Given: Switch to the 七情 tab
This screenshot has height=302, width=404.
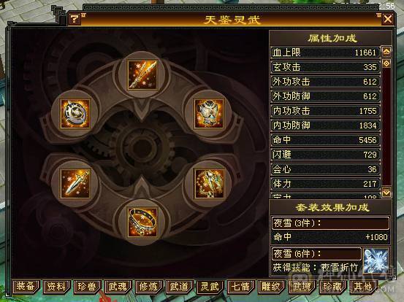Looking at the screenshot, I should (240, 287).
